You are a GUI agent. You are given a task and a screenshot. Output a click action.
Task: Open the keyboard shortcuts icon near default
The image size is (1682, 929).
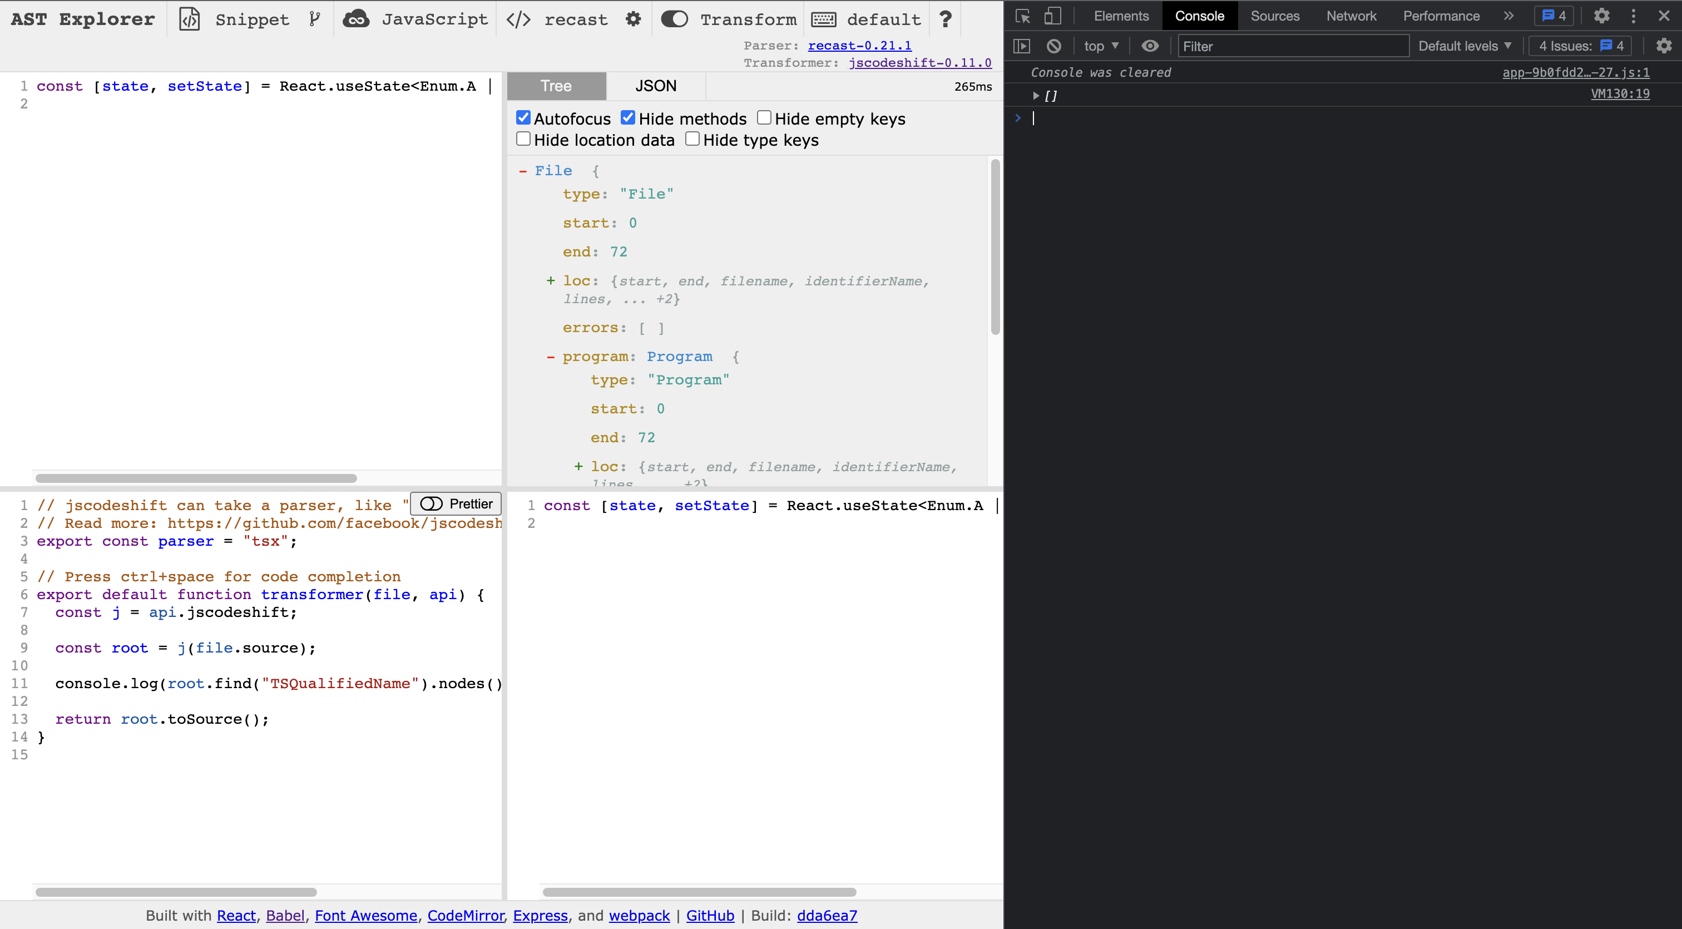pos(823,19)
